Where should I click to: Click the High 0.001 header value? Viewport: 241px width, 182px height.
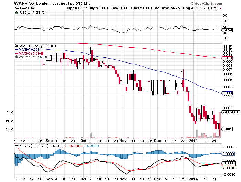click(x=99, y=8)
